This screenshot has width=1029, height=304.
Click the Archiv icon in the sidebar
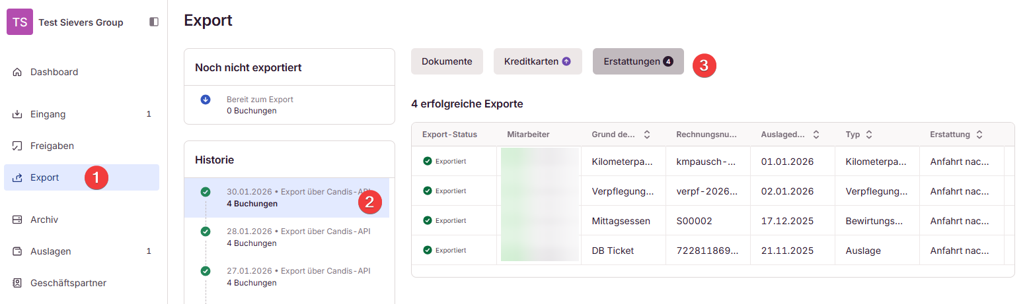coord(18,220)
